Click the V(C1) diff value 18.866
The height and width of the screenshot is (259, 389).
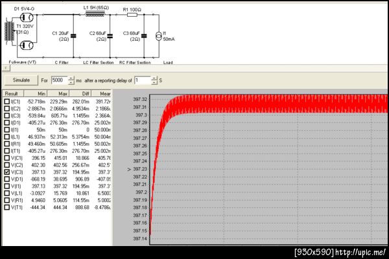pyautogui.click(x=82, y=158)
